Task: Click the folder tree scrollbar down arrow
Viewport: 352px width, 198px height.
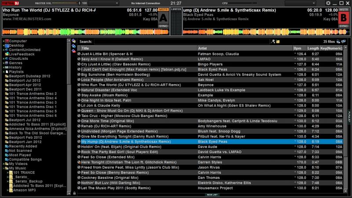Action: pos(69,193)
